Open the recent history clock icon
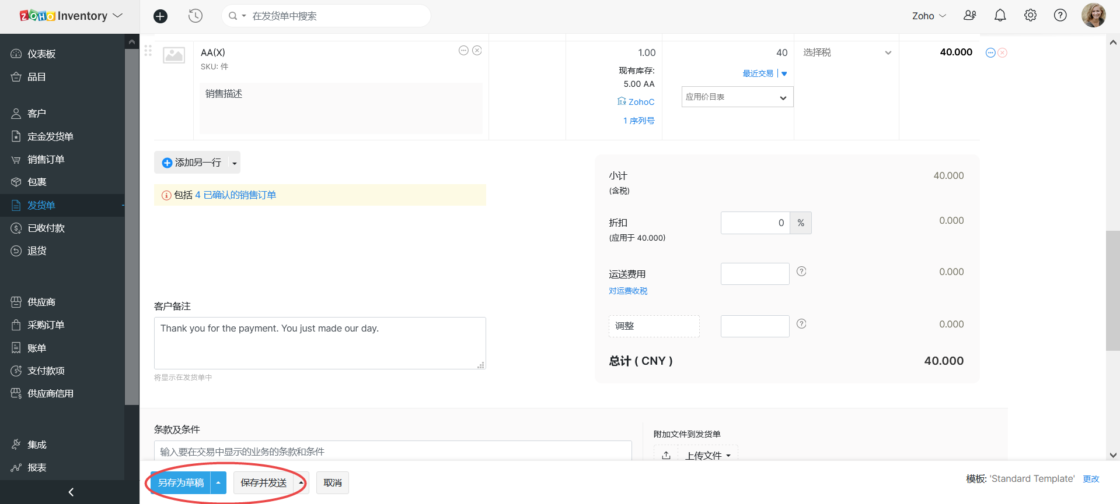 196,16
